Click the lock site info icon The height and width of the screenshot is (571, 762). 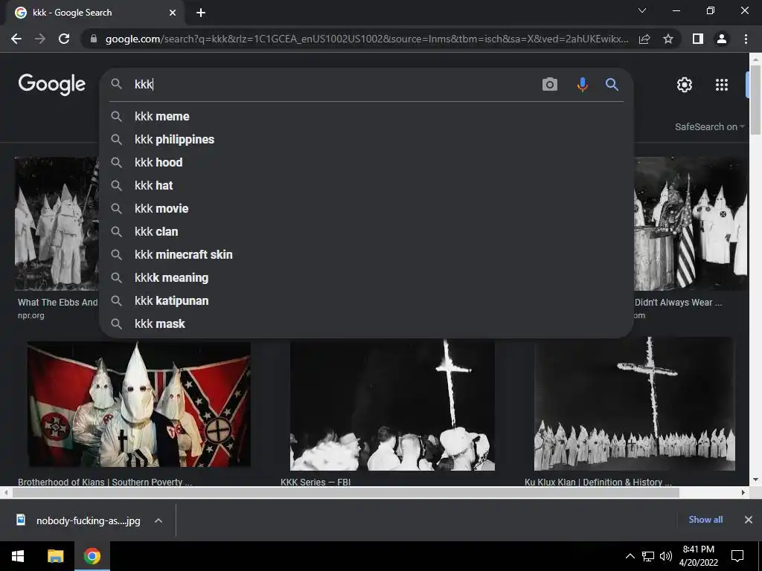tap(93, 39)
